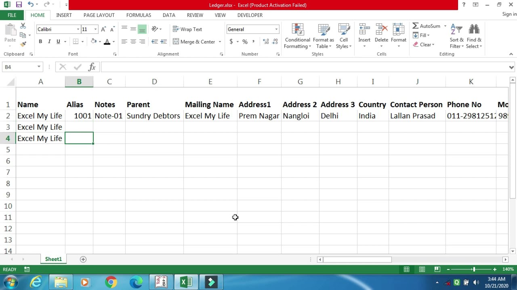Open the General number format dropdown
The image size is (517, 290).
point(276,29)
